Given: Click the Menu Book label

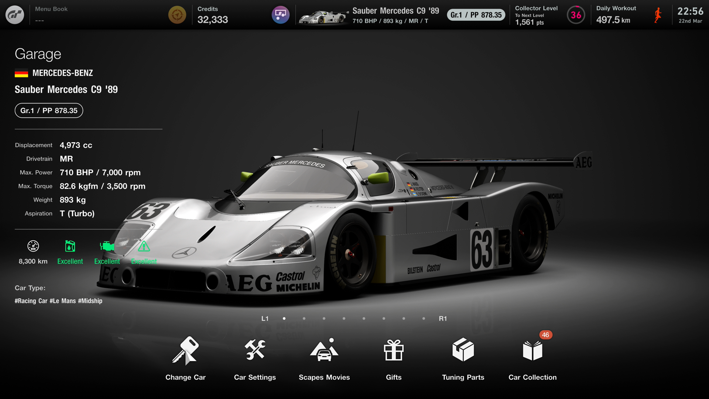Looking at the screenshot, I should pyautogui.click(x=51, y=9).
